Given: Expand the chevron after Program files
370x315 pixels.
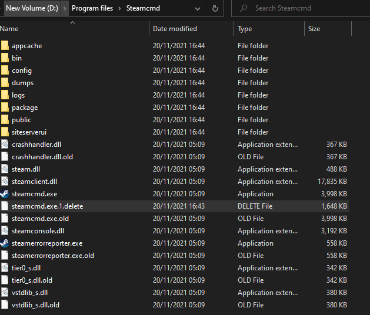Looking at the screenshot, I should pos(121,8).
